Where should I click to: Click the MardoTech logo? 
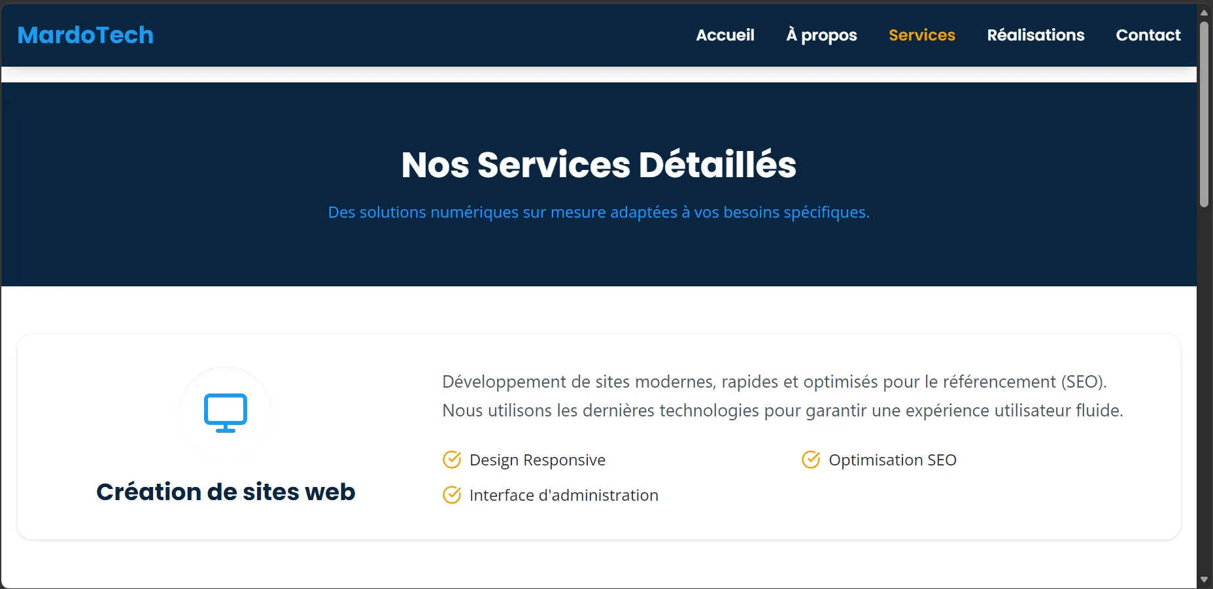tap(86, 35)
